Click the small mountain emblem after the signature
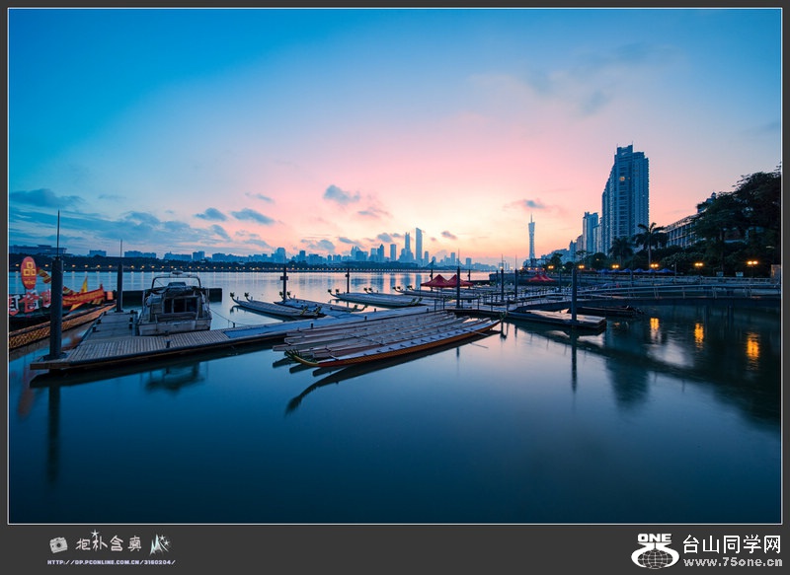 click(x=160, y=543)
